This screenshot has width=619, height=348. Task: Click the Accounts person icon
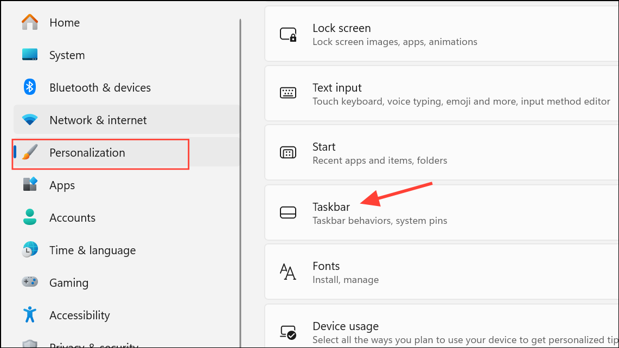pos(29,217)
